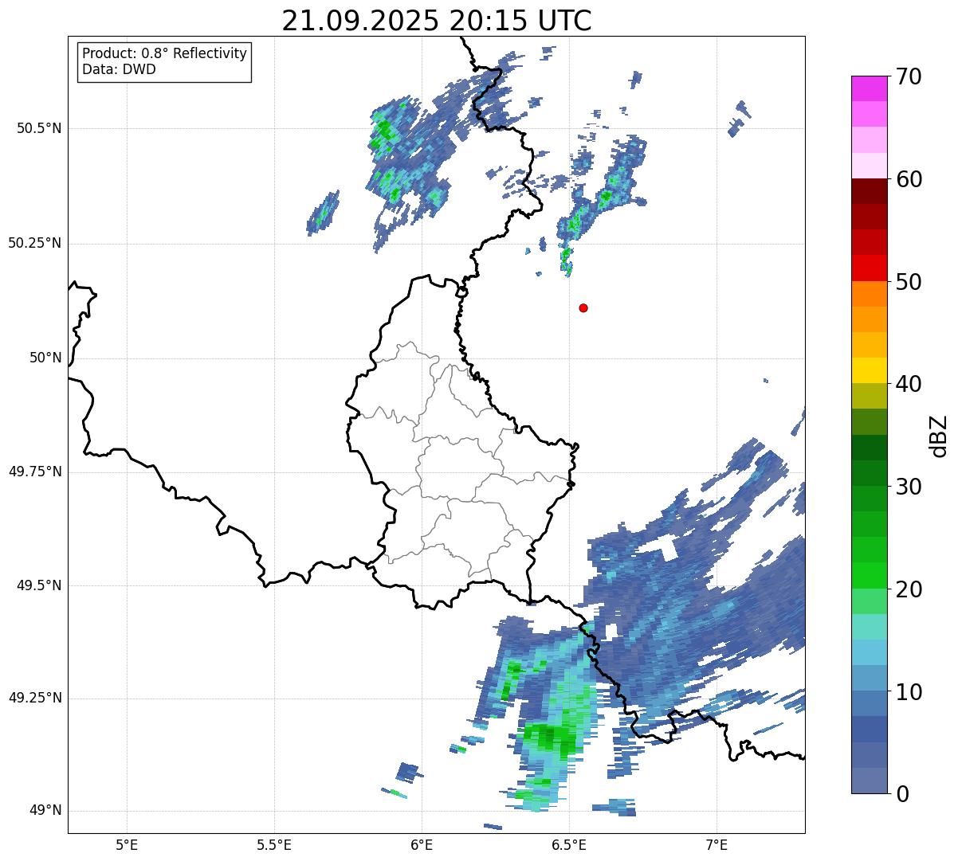This screenshot has width=958, height=861.
Task: Click the "dBZ" colorbar label
Action: [940, 435]
